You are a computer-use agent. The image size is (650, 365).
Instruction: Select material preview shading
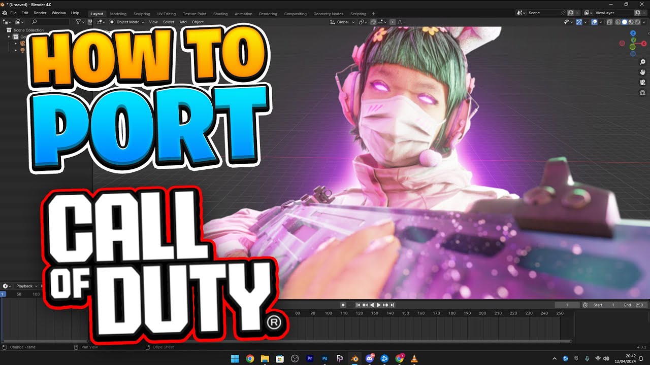point(631,22)
